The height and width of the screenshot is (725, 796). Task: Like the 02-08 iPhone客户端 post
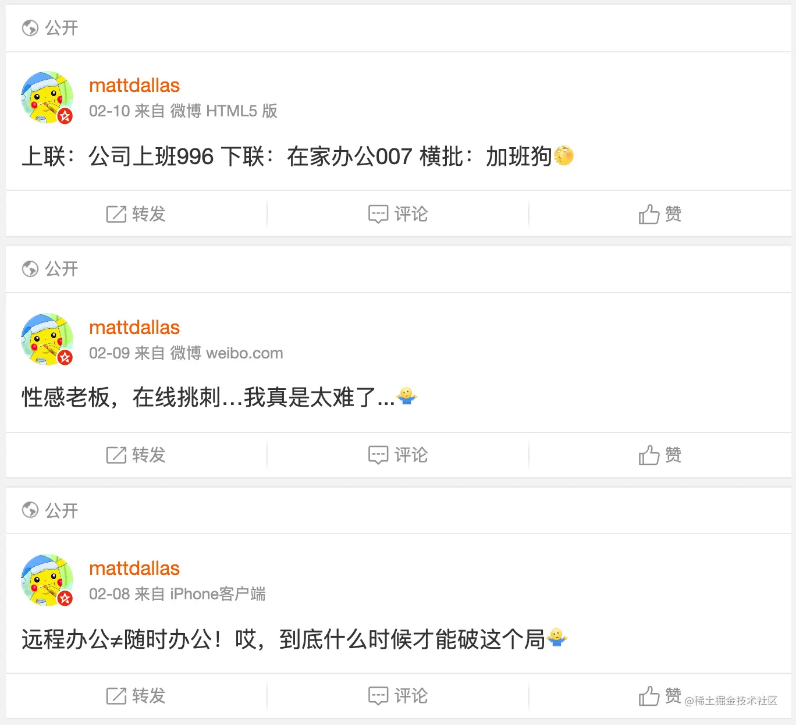click(660, 696)
